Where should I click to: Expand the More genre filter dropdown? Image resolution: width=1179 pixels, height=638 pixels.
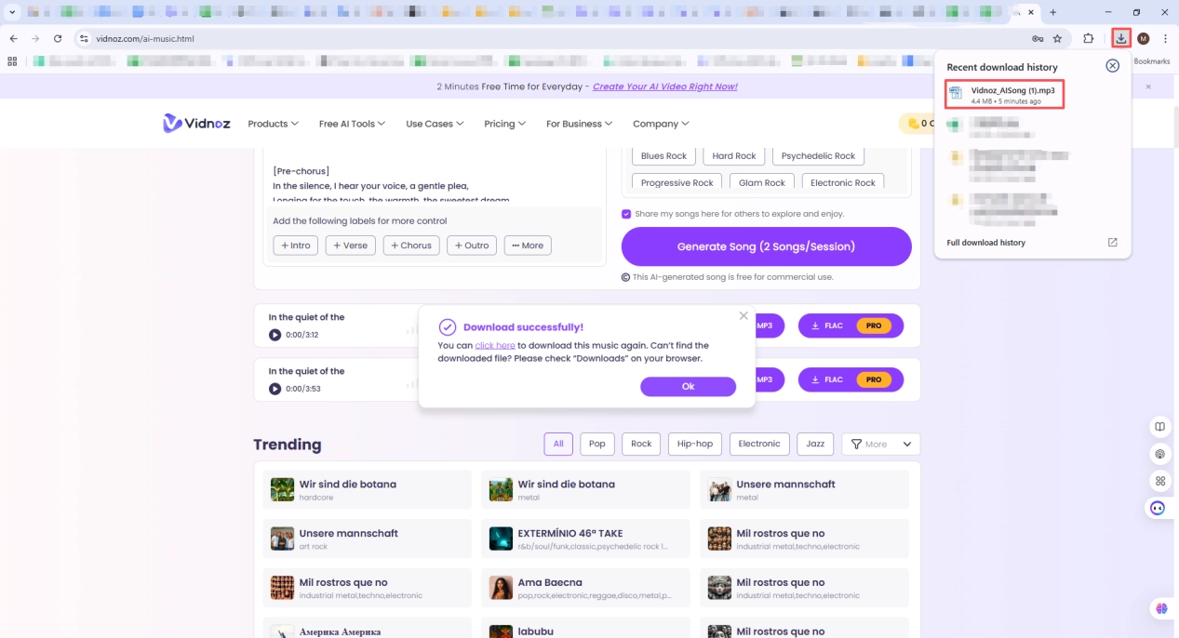pos(875,444)
